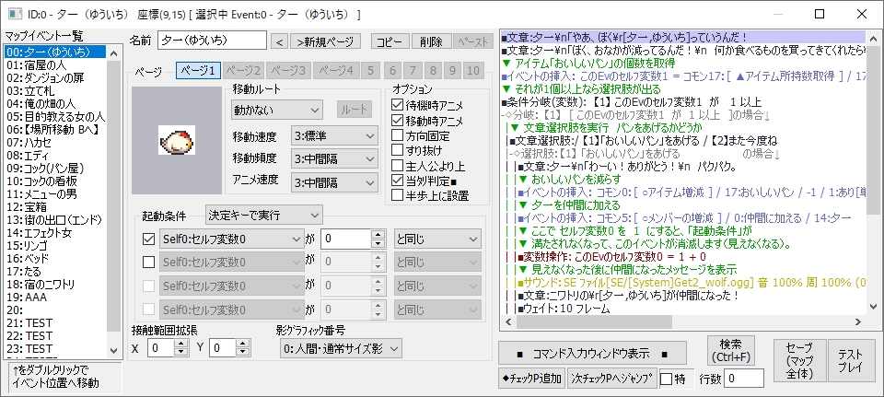This screenshot has height=397, width=884.
Task: Select command line ウェイト:10 フレーム
Action: coord(682,309)
